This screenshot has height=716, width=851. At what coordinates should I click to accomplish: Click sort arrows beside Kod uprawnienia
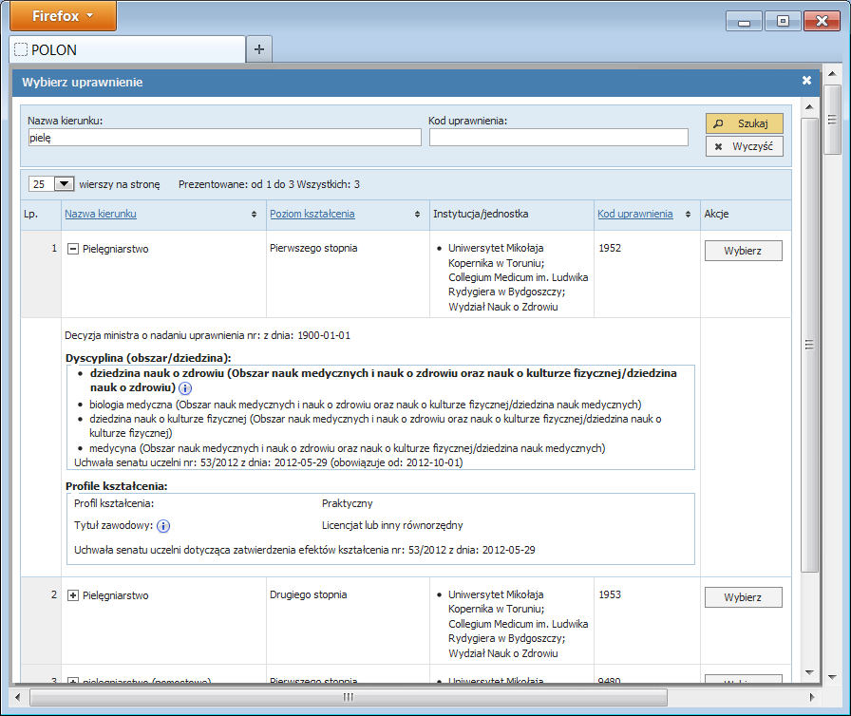pos(689,215)
